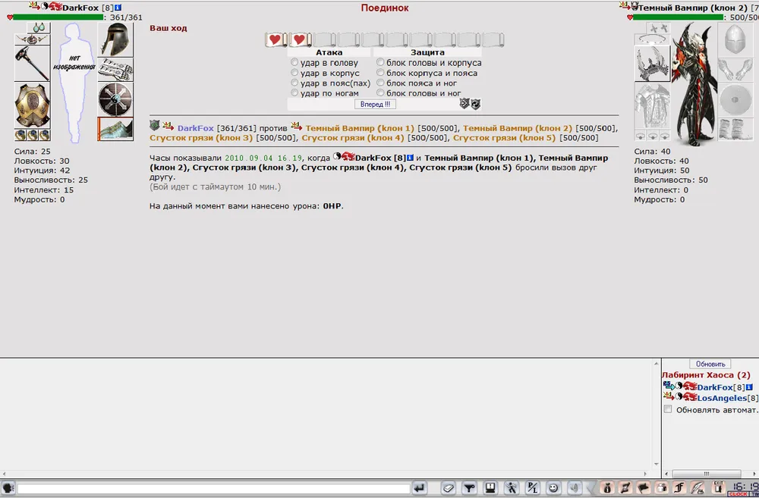Click the chat message input field

point(213,487)
